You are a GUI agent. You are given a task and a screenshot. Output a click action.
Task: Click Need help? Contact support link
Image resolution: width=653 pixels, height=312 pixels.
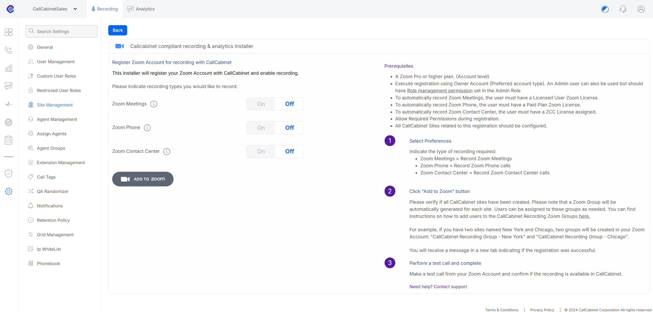click(438, 287)
